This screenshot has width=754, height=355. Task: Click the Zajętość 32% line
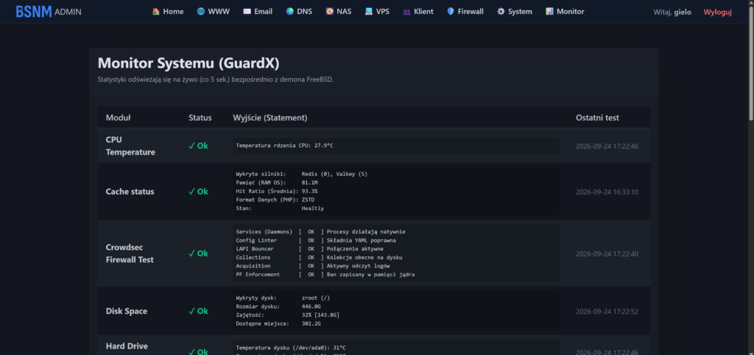coord(288,315)
